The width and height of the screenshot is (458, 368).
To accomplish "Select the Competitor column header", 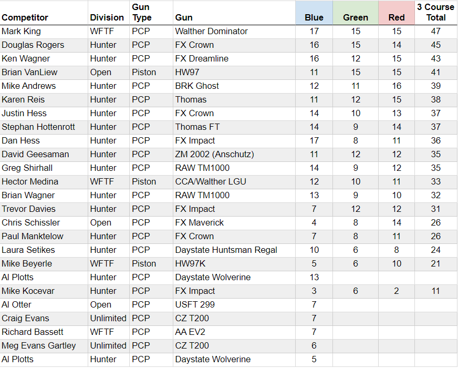I will pyautogui.click(x=44, y=13).
